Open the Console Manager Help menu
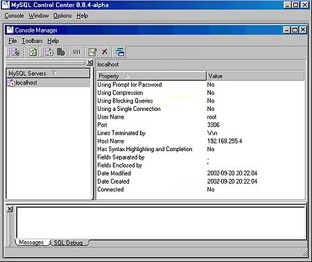This screenshot has width=312, height=262. 53,41
